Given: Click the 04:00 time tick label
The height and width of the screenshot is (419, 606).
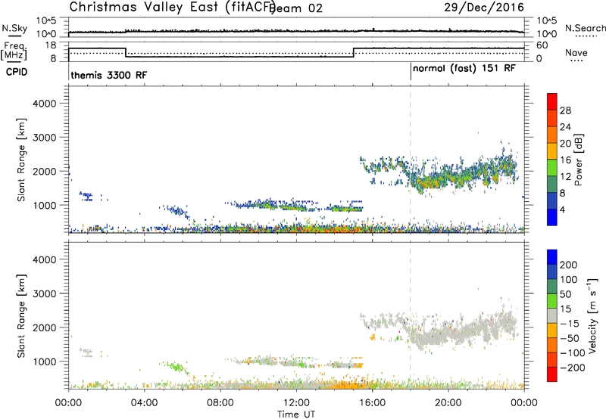Looking at the screenshot, I should (144, 403).
